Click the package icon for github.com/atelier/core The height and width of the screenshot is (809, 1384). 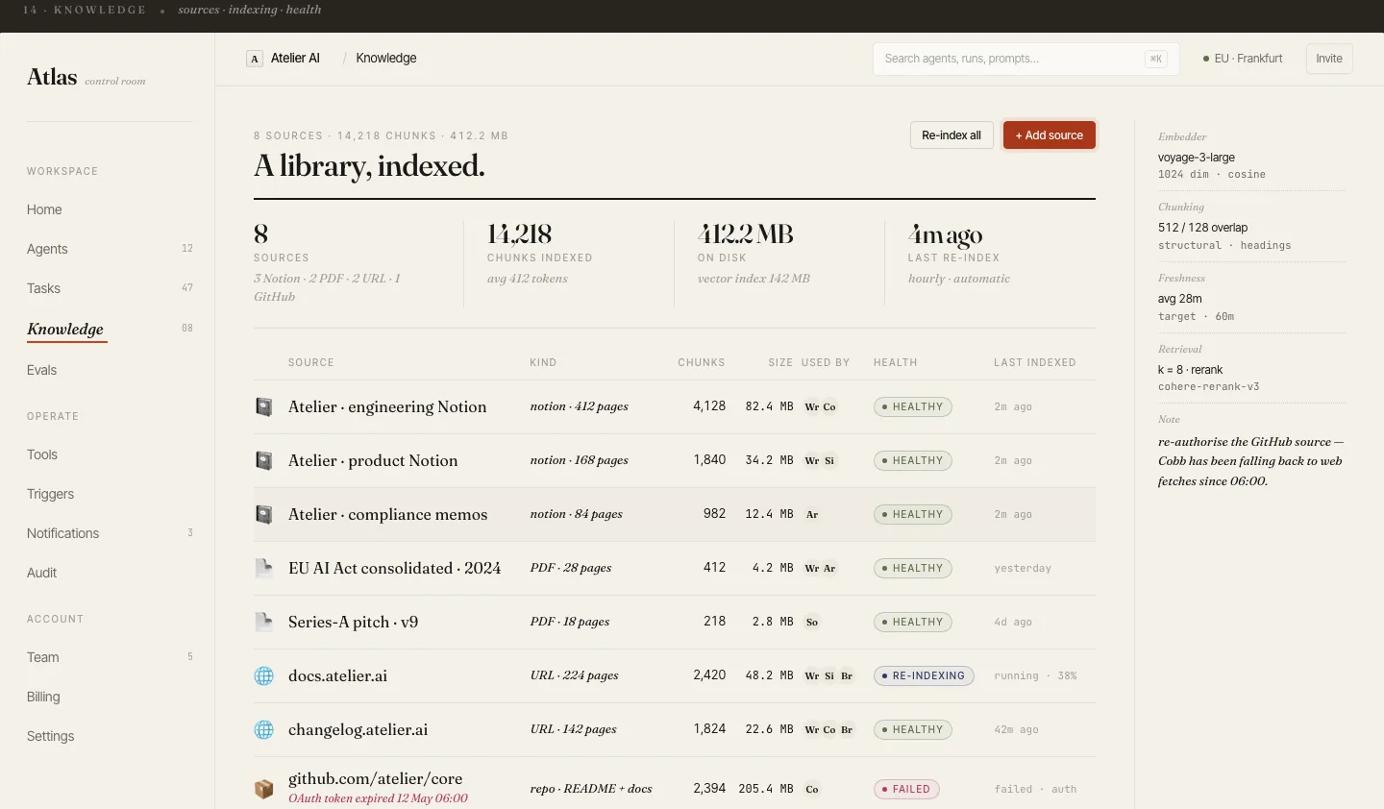pyautogui.click(x=263, y=789)
